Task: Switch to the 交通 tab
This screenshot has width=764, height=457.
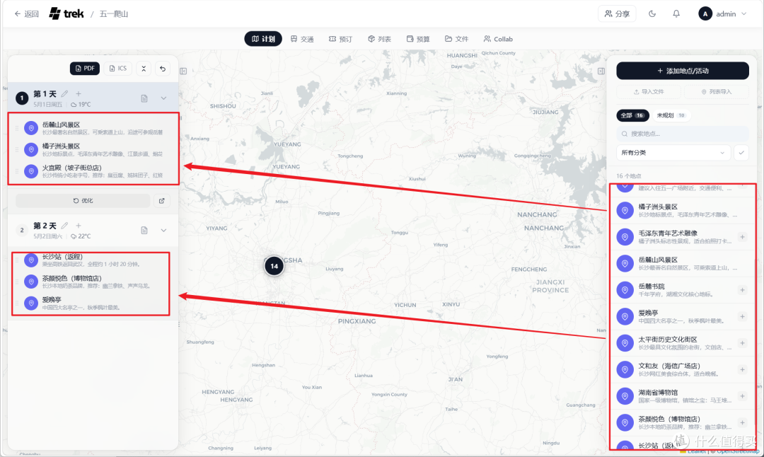Action: tap(302, 39)
